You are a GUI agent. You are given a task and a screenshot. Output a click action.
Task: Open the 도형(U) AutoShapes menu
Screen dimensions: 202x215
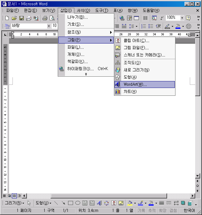(43, 203)
